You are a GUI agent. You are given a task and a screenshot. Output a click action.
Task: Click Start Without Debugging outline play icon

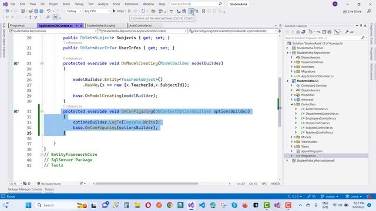[x=129, y=11]
